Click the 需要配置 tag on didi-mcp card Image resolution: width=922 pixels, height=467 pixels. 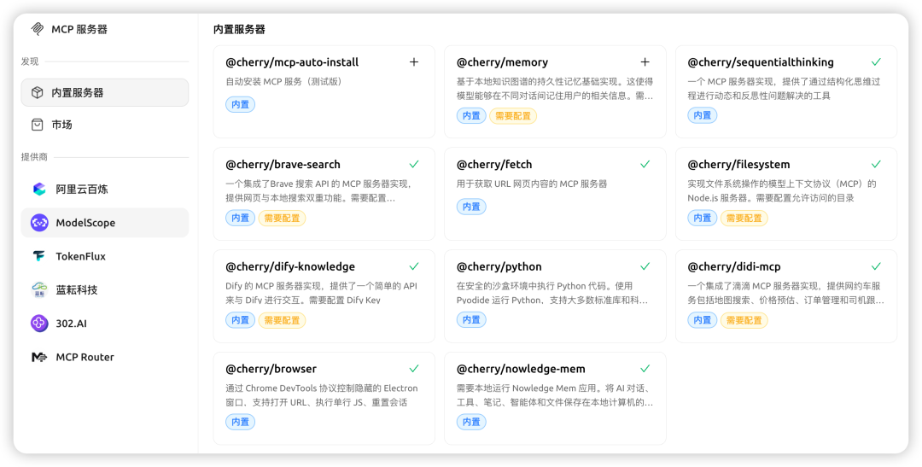tap(744, 320)
